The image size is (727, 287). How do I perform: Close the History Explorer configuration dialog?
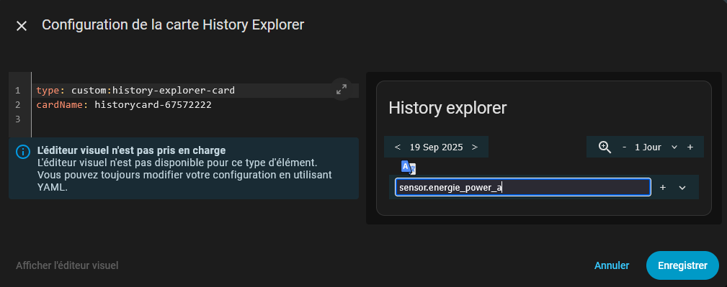pyautogui.click(x=22, y=26)
